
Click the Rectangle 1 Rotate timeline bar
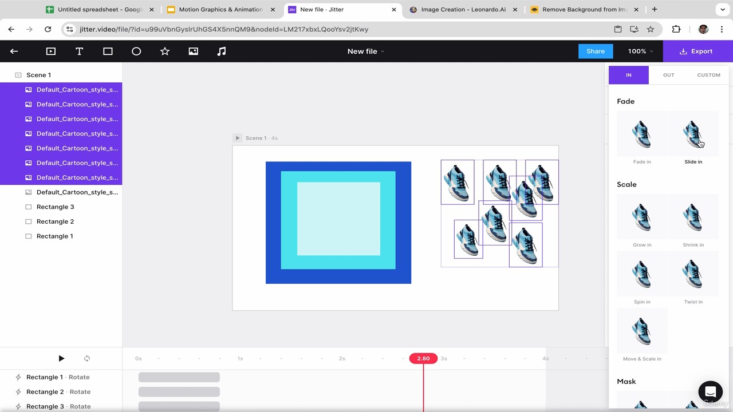[179, 377]
